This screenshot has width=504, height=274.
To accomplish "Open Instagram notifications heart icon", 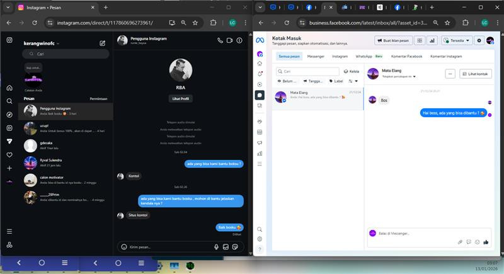I will [9, 155].
